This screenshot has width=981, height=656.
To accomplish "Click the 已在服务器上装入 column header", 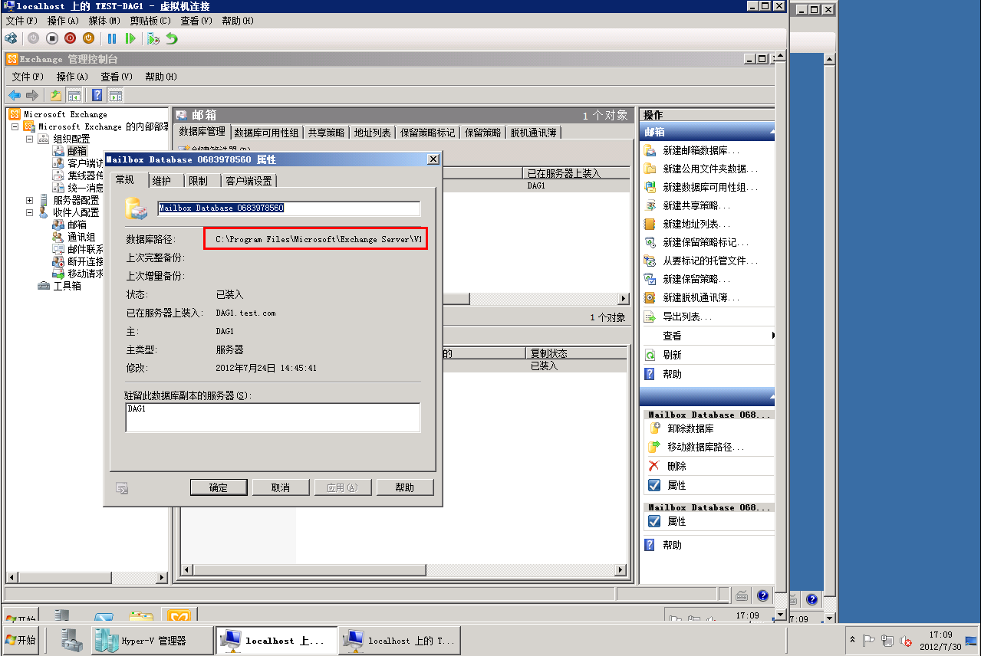I will coord(575,173).
